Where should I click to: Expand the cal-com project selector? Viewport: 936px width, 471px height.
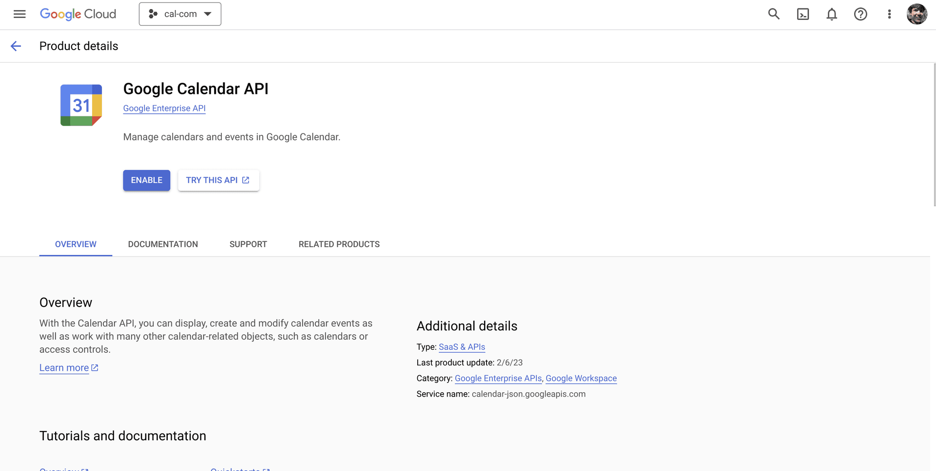(180, 14)
